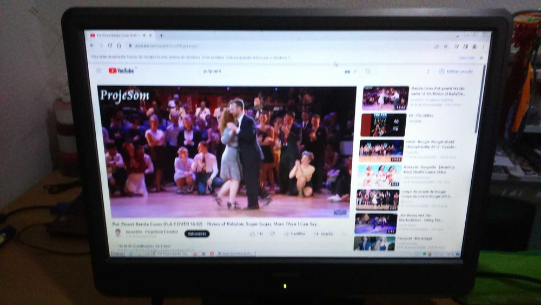Click the keyboard icon in the search box
Screen dimensions: 541x305
tap(347, 72)
